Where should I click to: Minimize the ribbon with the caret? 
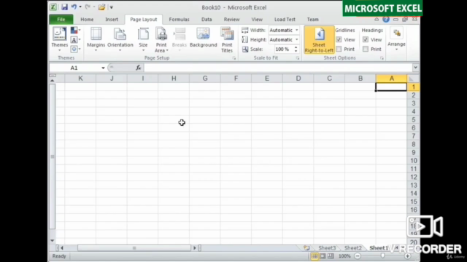(x=377, y=20)
